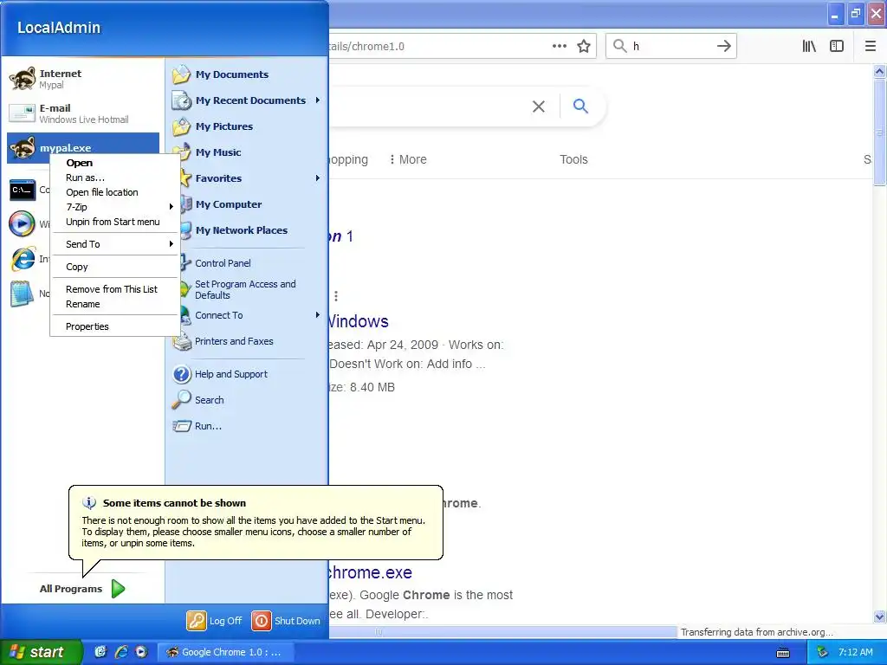This screenshot has height=665, width=887.
Task: Open Internet Explorer icon in Start menu
Action: point(23,259)
